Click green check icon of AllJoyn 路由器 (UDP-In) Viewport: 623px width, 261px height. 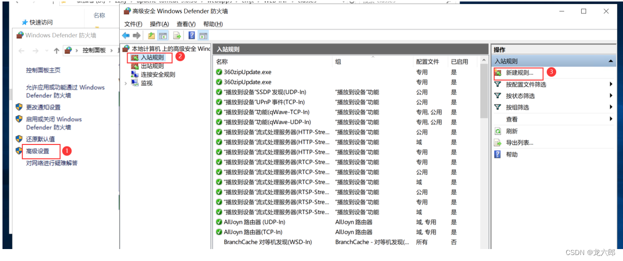pos(219,222)
